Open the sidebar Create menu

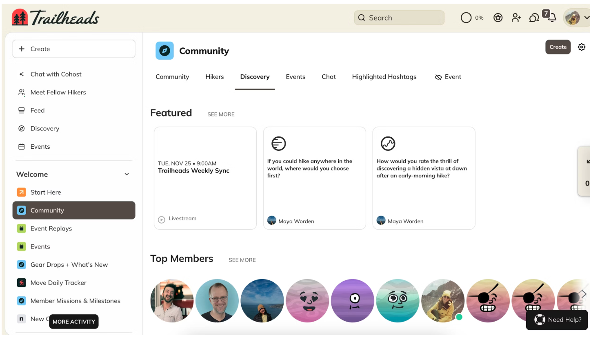tap(74, 49)
